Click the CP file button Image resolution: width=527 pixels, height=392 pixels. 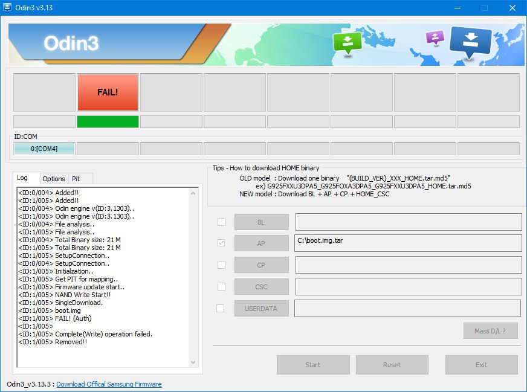261,265
